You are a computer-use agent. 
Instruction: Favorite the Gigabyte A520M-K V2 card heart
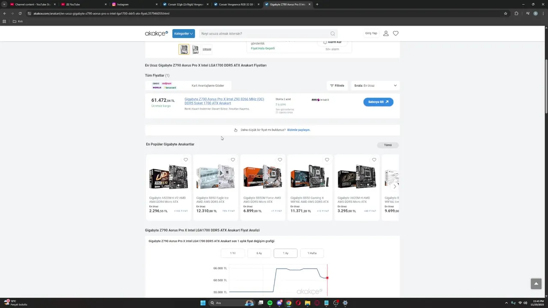pyautogui.click(x=186, y=160)
